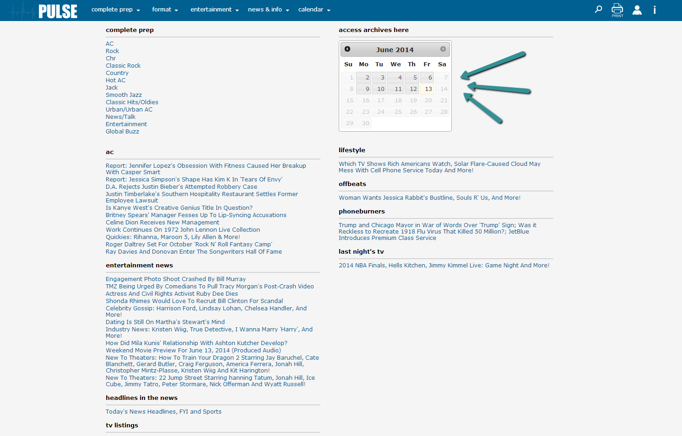This screenshot has height=436, width=682.
Task: Open Bill Murray photo shoot story
Action: click(x=176, y=279)
